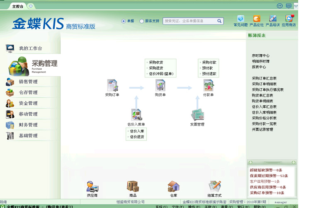Click the 常见问题 FAQ icon
The height and width of the screenshot is (208, 311).
tap(241, 19)
